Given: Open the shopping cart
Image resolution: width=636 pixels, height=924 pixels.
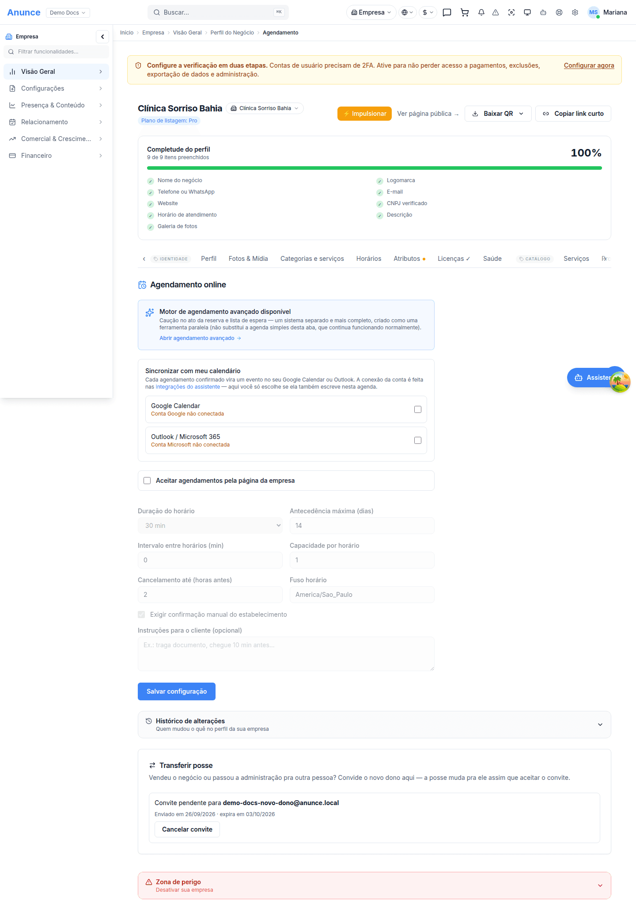Looking at the screenshot, I should pos(465,12).
